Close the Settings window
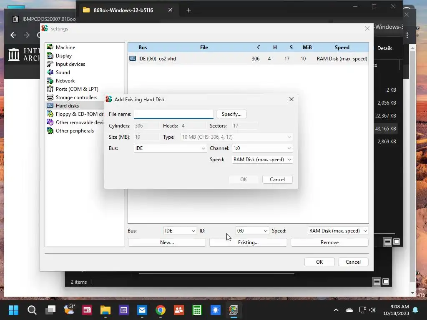Screen dimensions: 427x320 coord(367,29)
